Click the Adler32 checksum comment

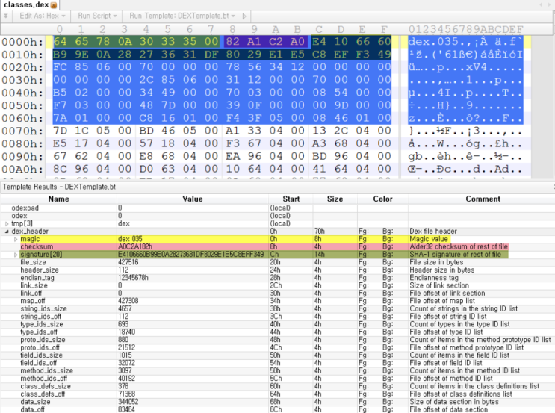pos(459,246)
